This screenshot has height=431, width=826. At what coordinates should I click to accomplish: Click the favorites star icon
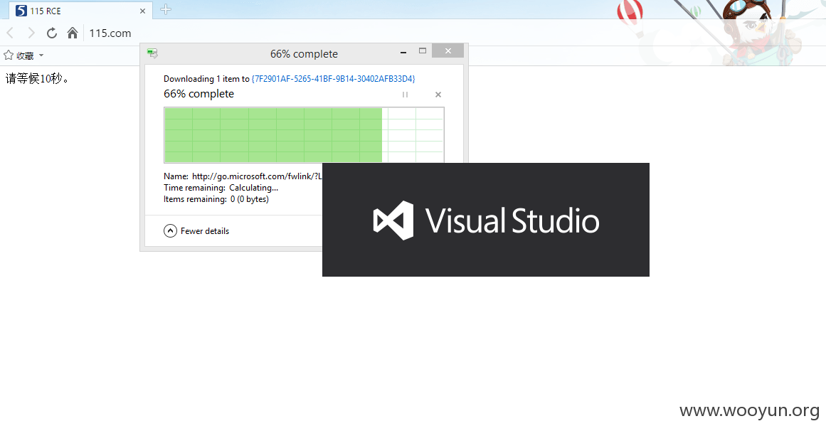[x=9, y=55]
